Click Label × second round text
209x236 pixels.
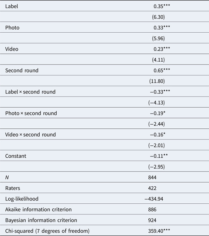pos(30,92)
